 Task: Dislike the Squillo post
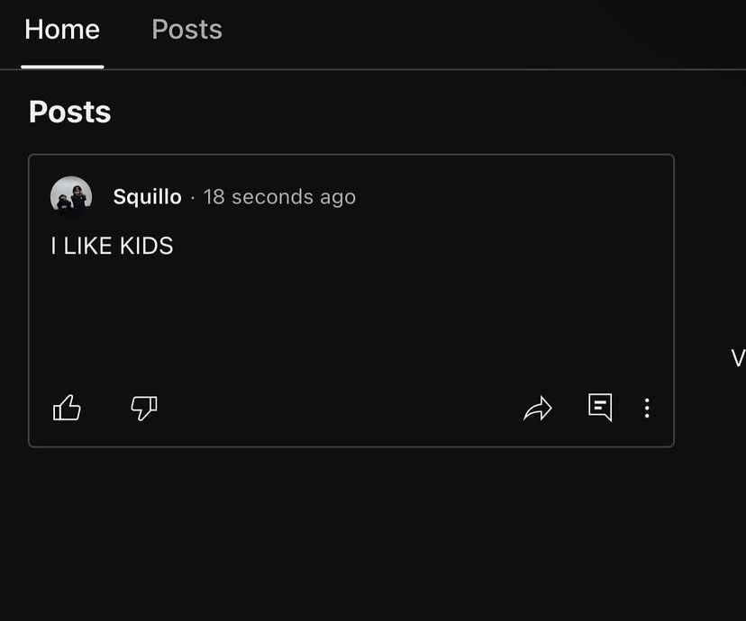[144, 409]
